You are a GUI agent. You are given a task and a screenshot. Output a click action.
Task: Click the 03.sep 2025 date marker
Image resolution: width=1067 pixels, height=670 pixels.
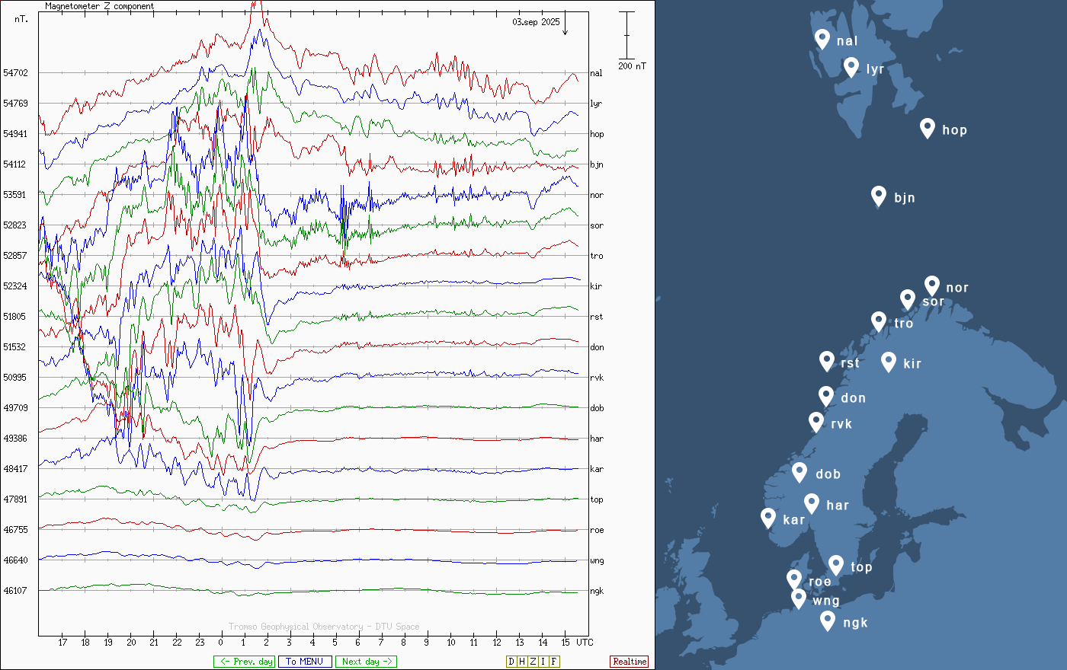pos(536,22)
